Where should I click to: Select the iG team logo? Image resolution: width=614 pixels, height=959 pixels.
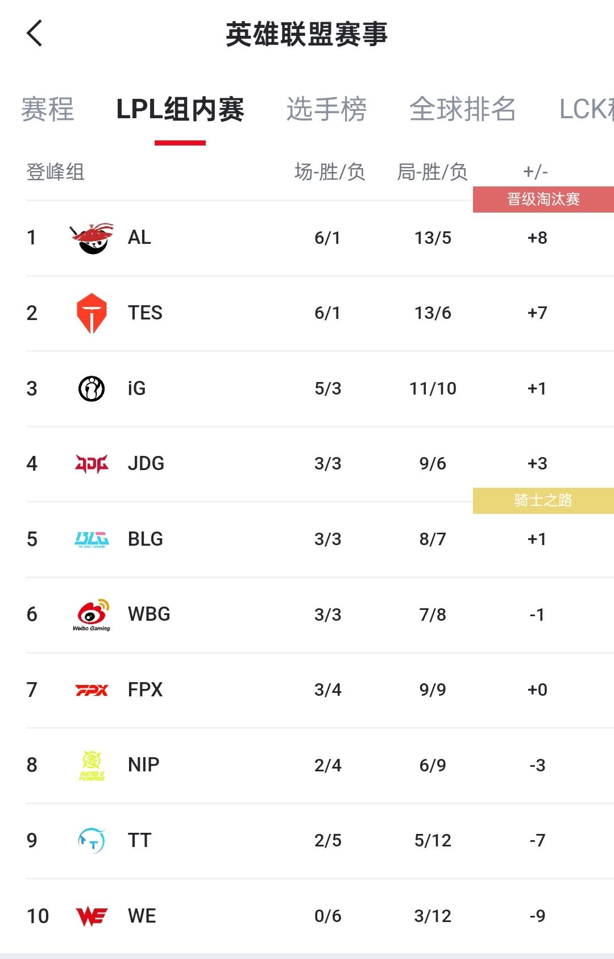pos(92,388)
